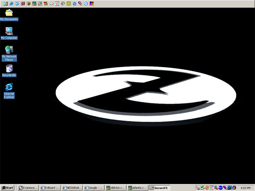
Task: Click the yellow globe quick launch icon
Action: point(29,4)
